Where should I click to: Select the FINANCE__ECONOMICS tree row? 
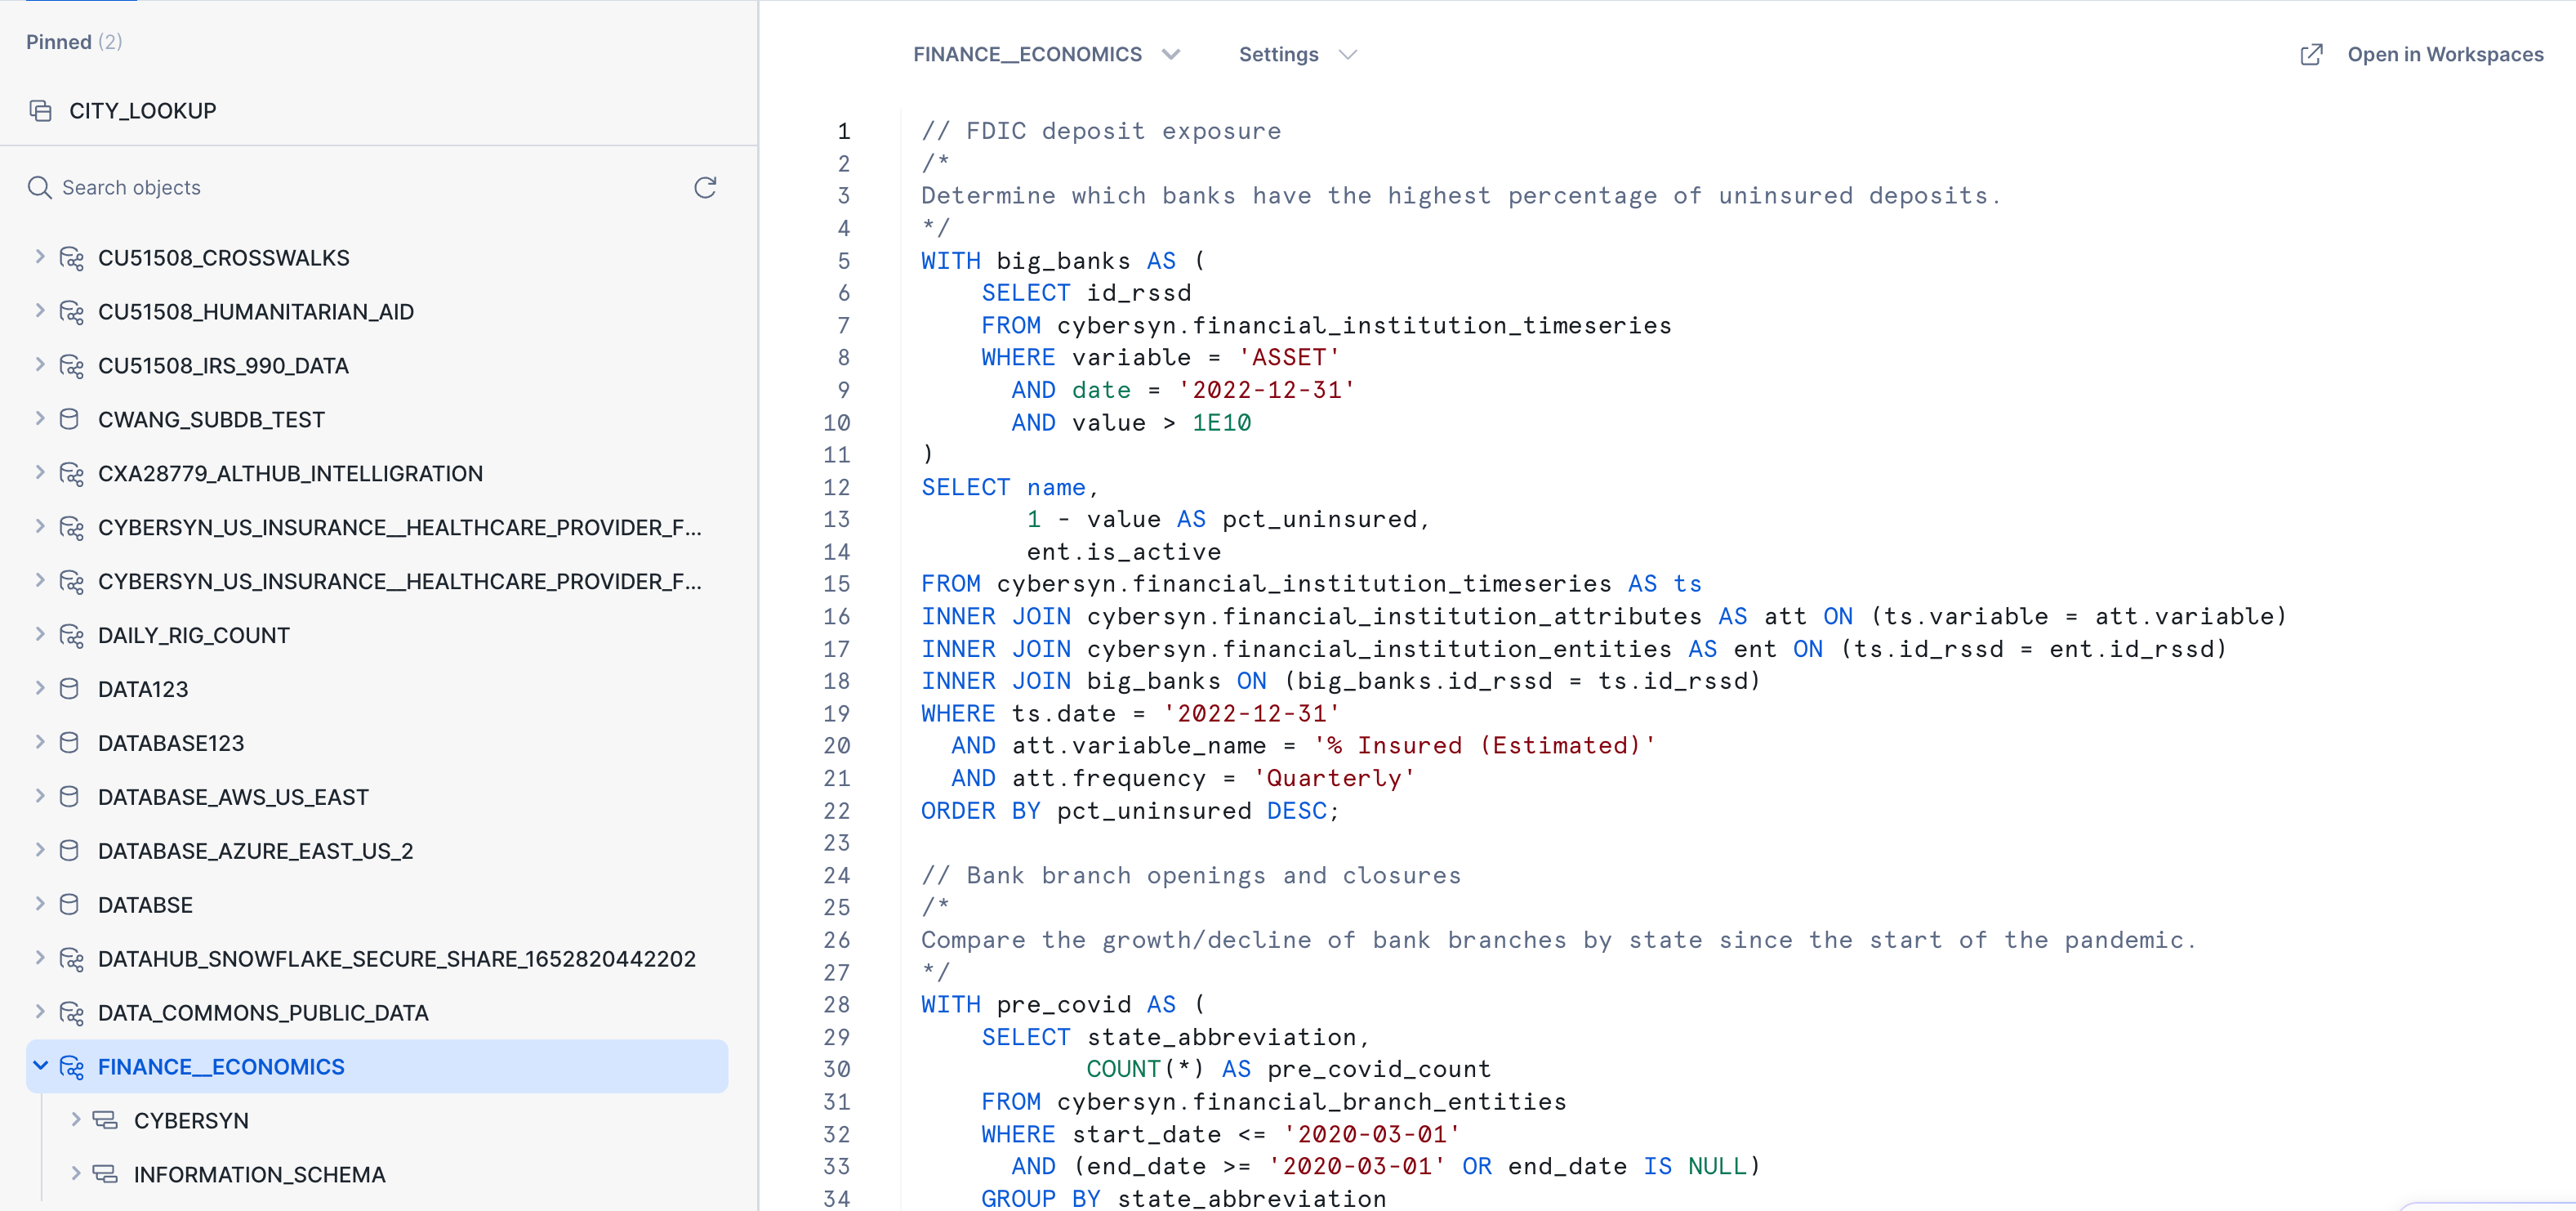(x=377, y=1067)
